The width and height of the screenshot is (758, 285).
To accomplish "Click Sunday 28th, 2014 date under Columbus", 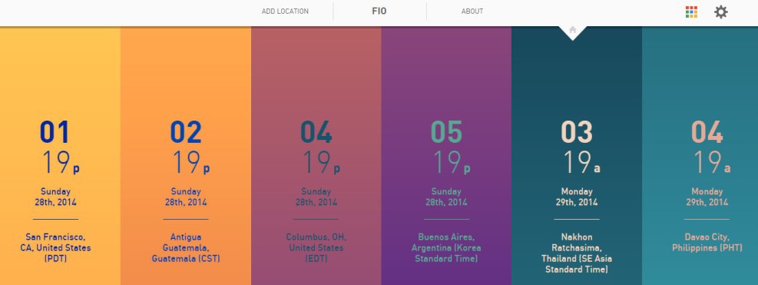I will (x=316, y=197).
